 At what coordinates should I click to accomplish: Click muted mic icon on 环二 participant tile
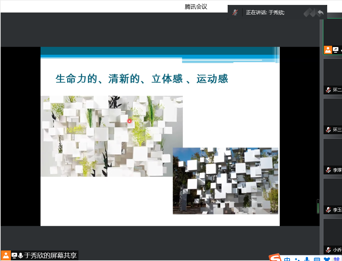pos(328,90)
